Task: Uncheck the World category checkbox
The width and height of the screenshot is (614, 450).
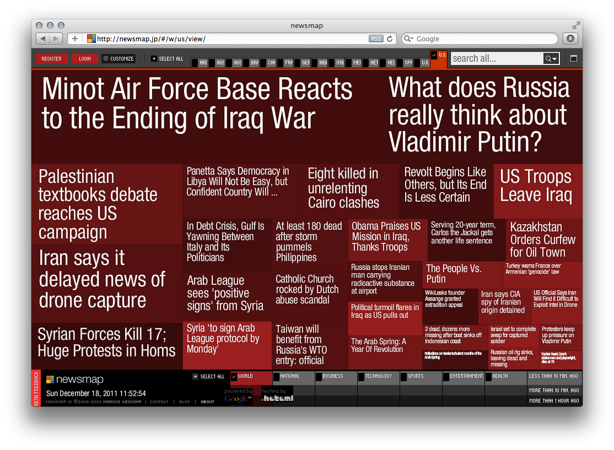Action: click(x=234, y=377)
